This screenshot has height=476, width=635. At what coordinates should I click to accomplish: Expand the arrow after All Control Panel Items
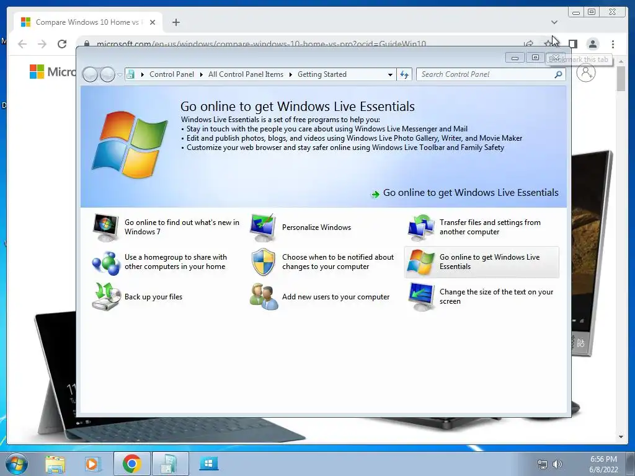point(291,74)
